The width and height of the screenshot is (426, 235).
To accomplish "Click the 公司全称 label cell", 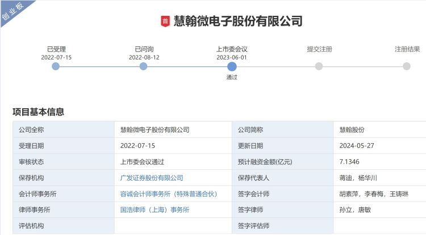I will 64,130.
